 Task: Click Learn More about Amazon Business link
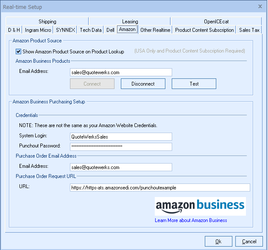tap(191, 220)
